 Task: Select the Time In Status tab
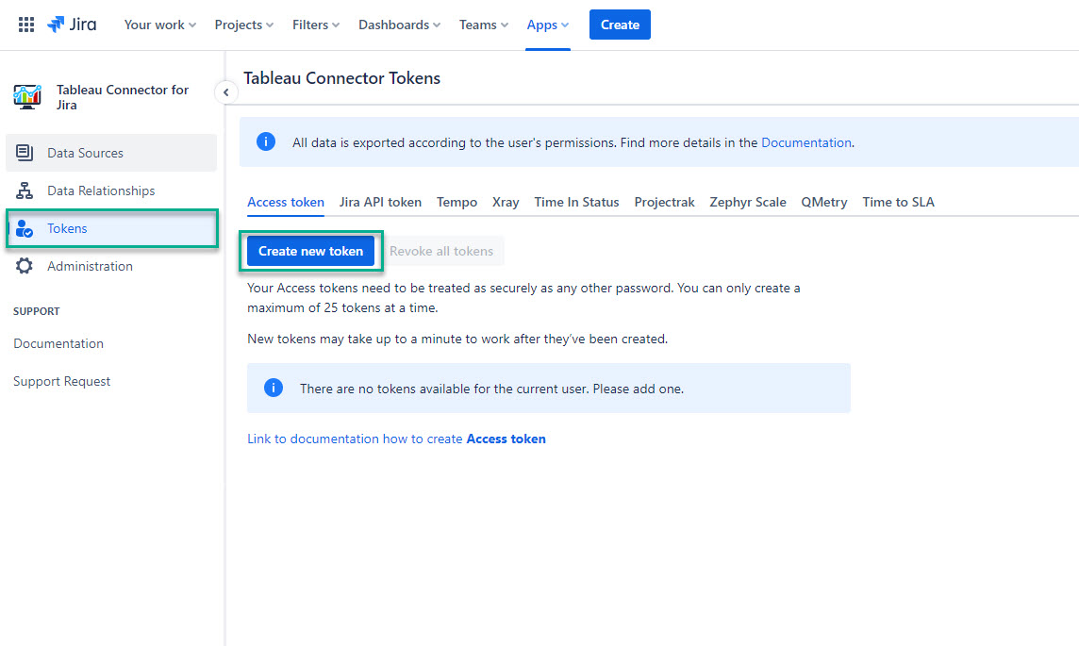point(576,202)
